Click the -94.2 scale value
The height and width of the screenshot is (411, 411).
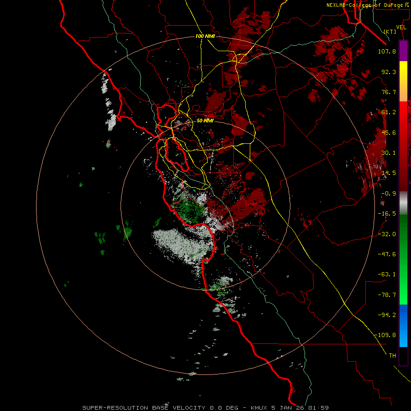point(387,315)
